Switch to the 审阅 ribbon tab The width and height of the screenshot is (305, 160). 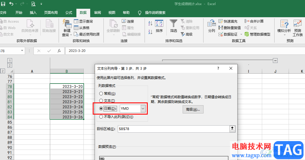tap(98, 13)
